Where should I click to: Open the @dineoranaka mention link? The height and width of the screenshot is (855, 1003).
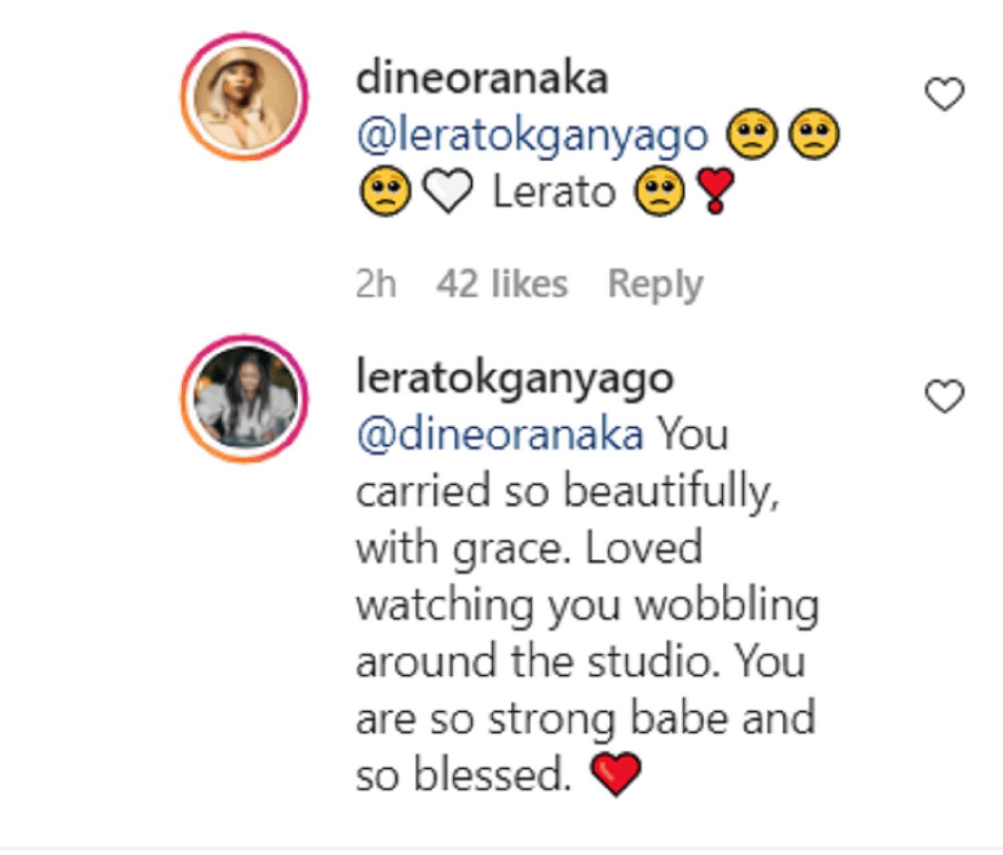pos(500,435)
